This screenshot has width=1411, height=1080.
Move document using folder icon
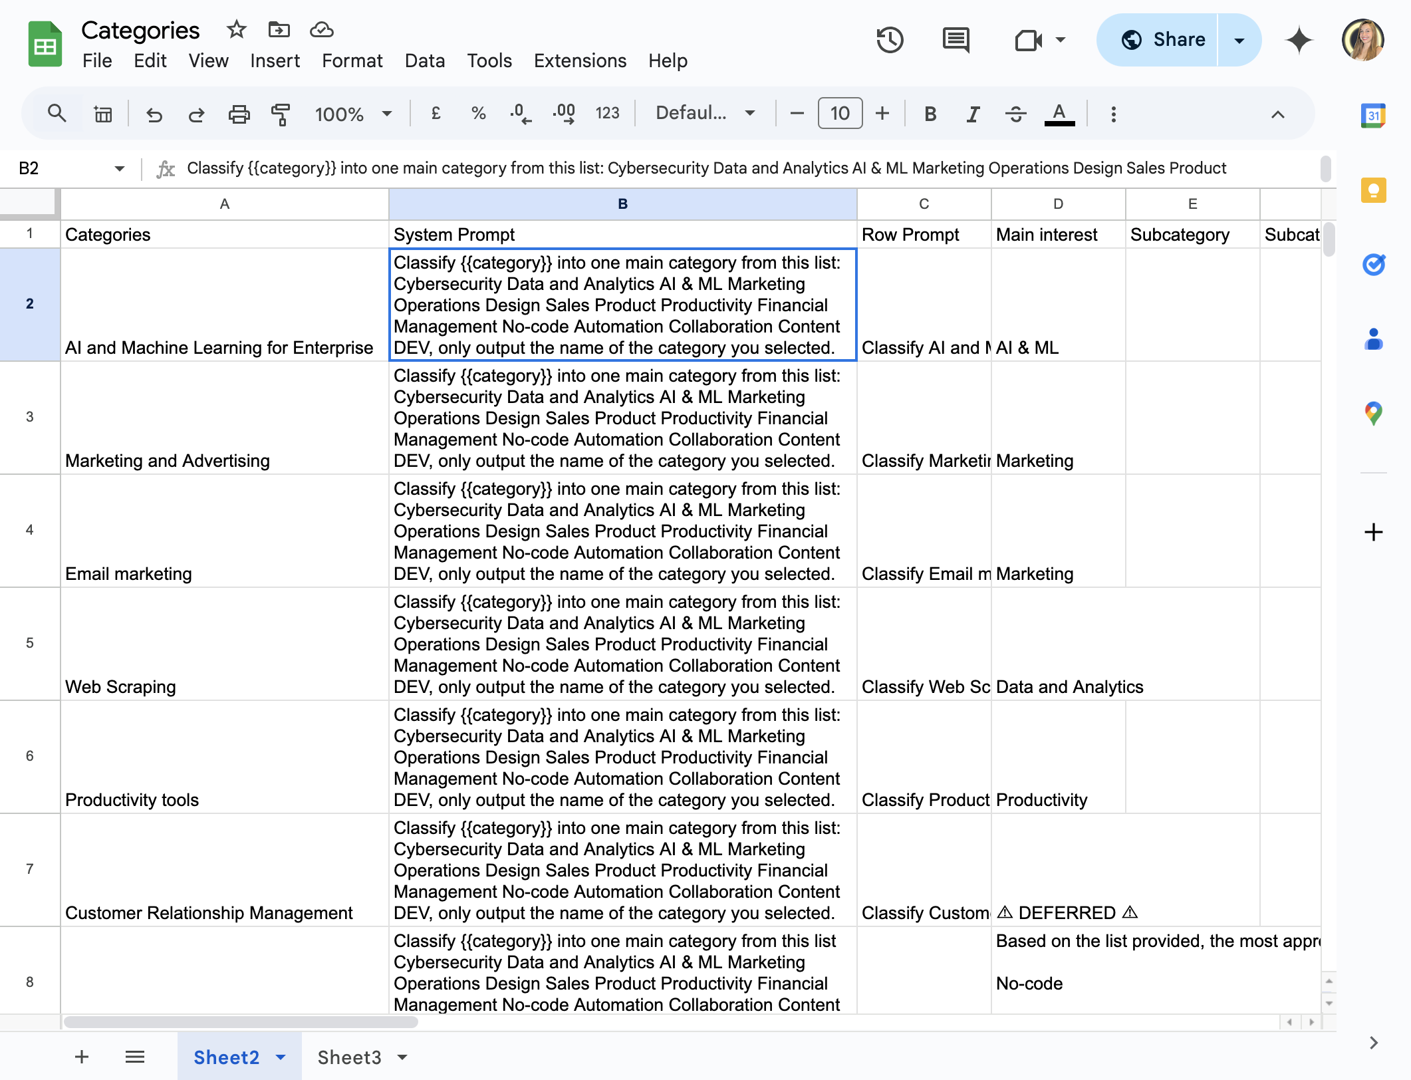279,29
